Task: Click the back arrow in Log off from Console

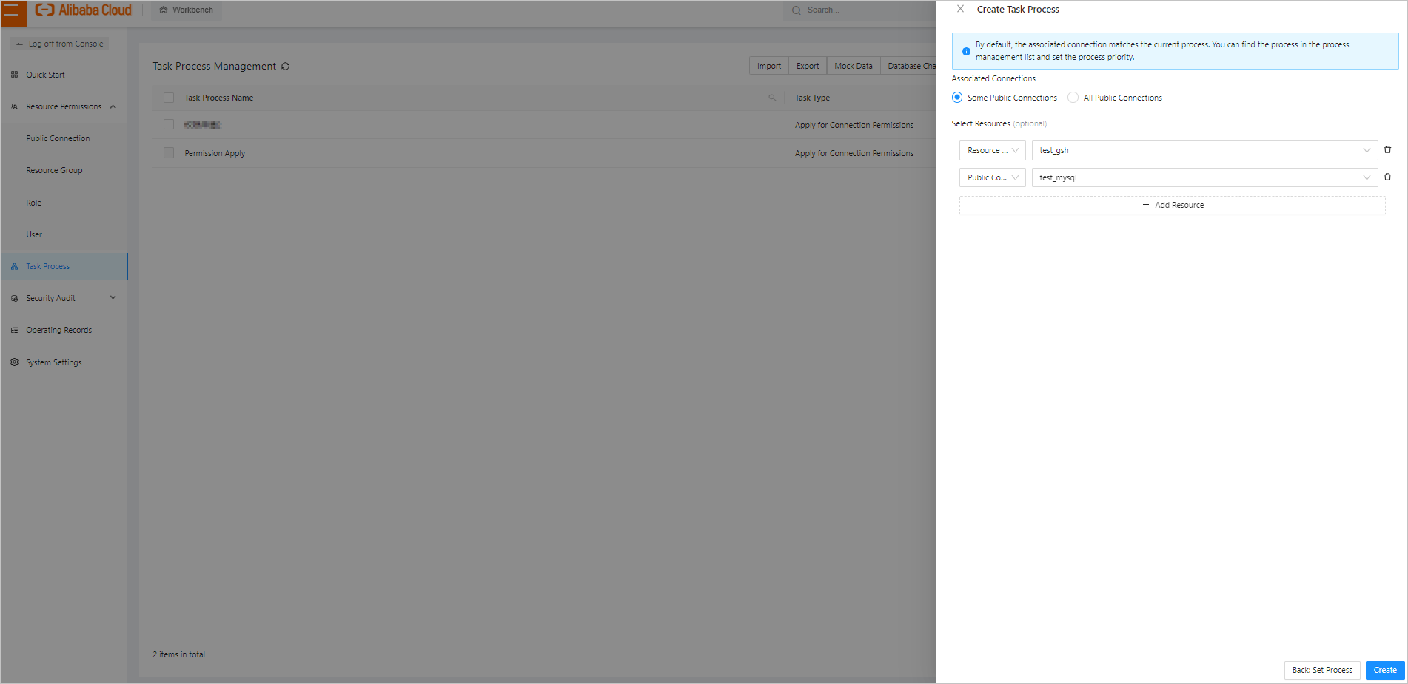Action: tap(19, 44)
